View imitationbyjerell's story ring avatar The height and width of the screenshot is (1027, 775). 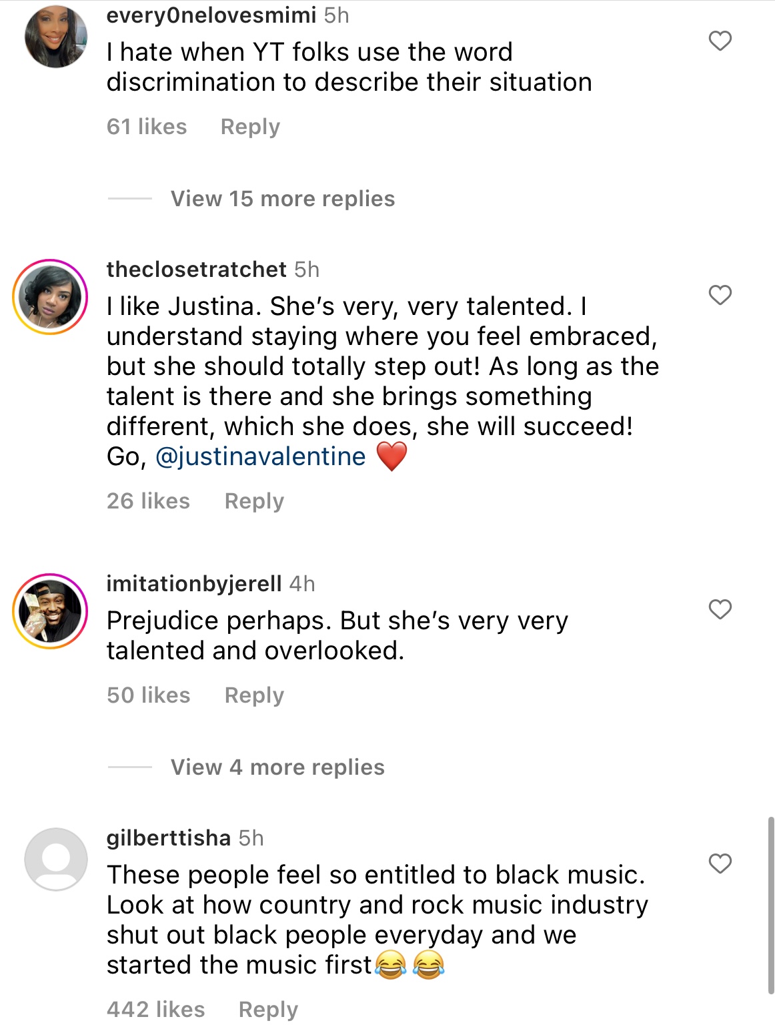[x=51, y=611]
